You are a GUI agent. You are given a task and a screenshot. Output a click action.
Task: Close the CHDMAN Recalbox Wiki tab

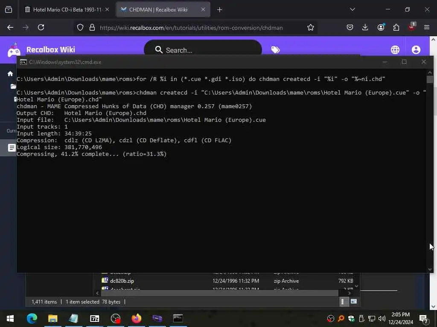[203, 9]
